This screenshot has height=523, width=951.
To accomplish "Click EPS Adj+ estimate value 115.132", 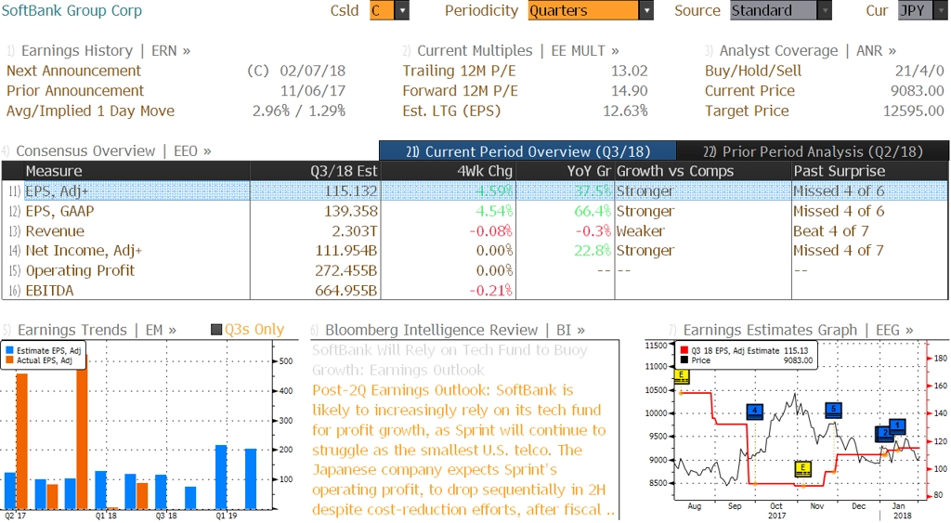I will 350,190.
